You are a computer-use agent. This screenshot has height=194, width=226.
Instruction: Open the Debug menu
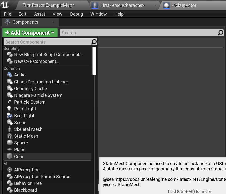coord(76,14)
